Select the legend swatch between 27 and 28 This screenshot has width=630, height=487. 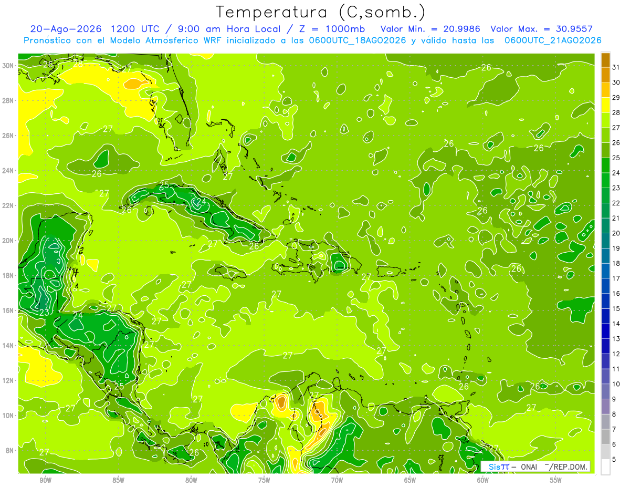(x=605, y=120)
